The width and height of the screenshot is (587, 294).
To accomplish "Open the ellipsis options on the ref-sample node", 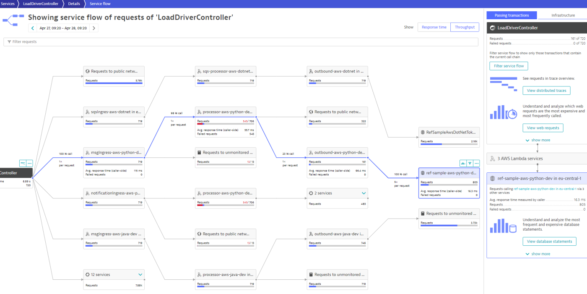I will [x=476, y=163].
